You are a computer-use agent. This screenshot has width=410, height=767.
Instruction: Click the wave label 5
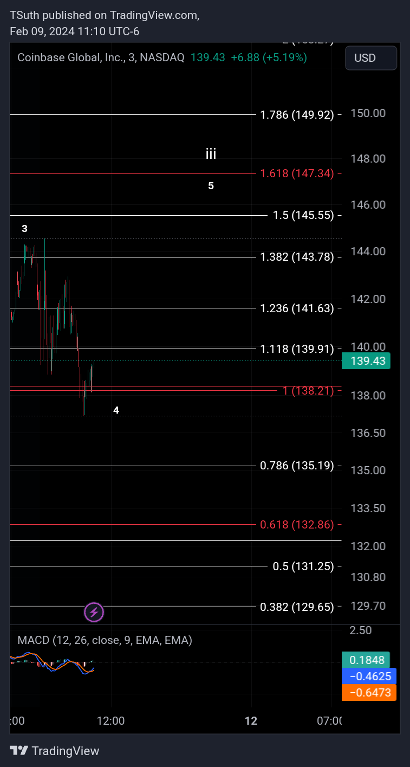(211, 186)
